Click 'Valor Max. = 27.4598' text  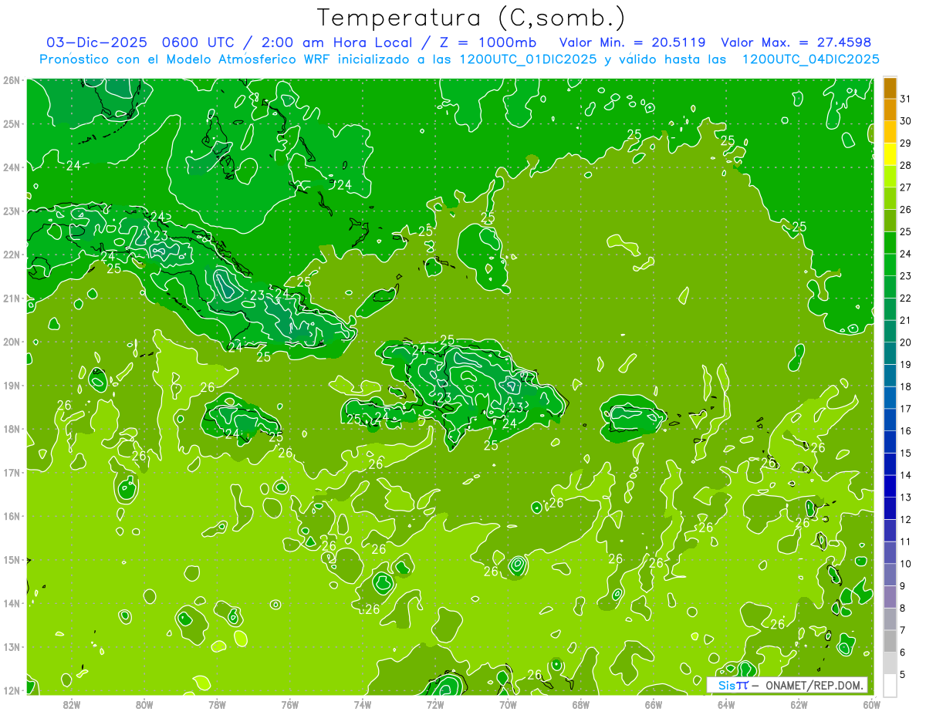pos(796,42)
